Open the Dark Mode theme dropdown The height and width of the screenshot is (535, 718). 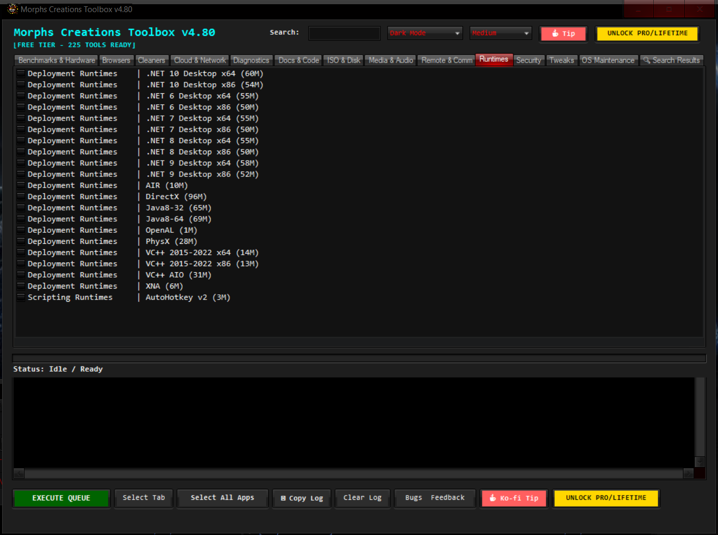click(x=425, y=33)
